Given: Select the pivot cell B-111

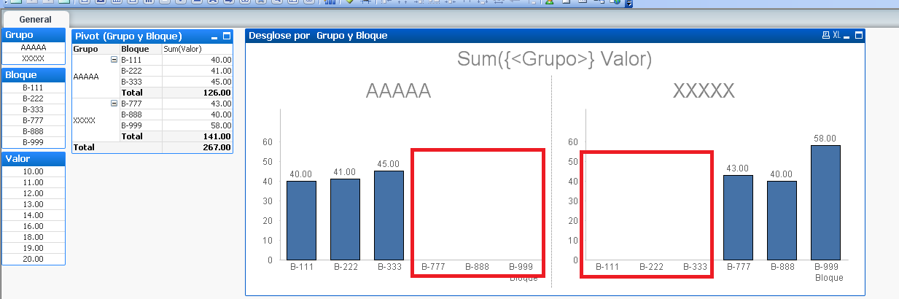Looking at the screenshot, I should pyautogui.click(x=140, y=60).
